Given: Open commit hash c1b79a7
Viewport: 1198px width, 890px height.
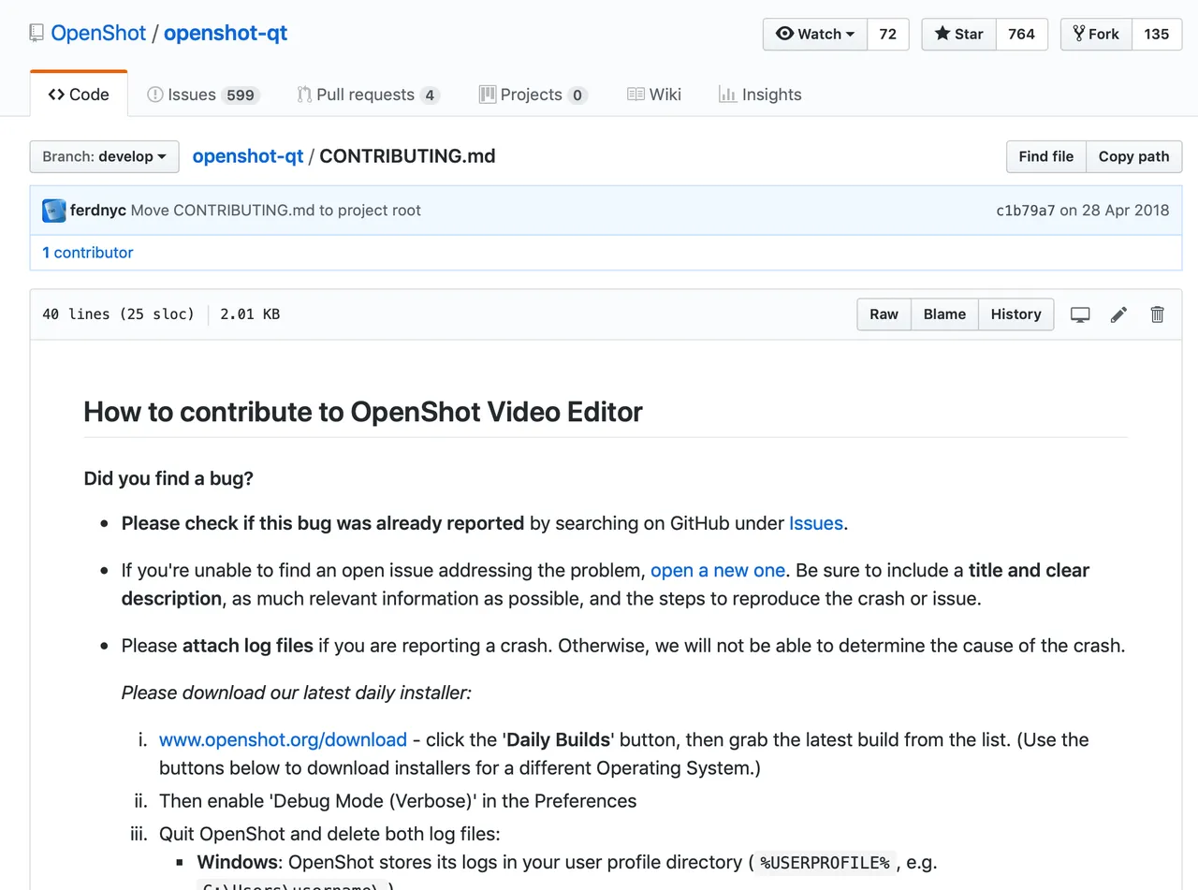Looking at the screenshot, I should pyautogui.click(x=1026, y=211).
